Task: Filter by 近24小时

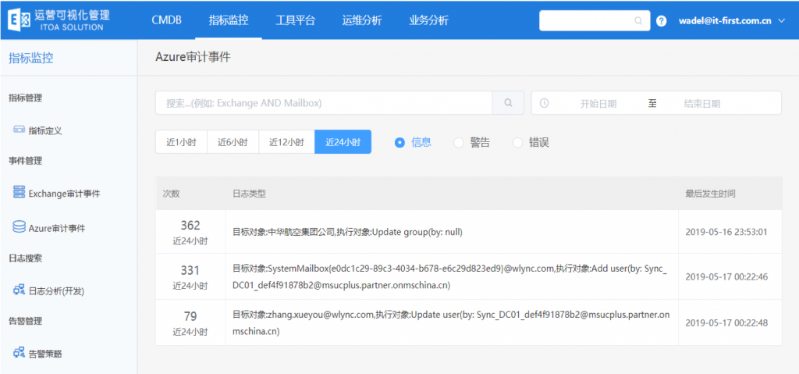Action: click(343, 142)
